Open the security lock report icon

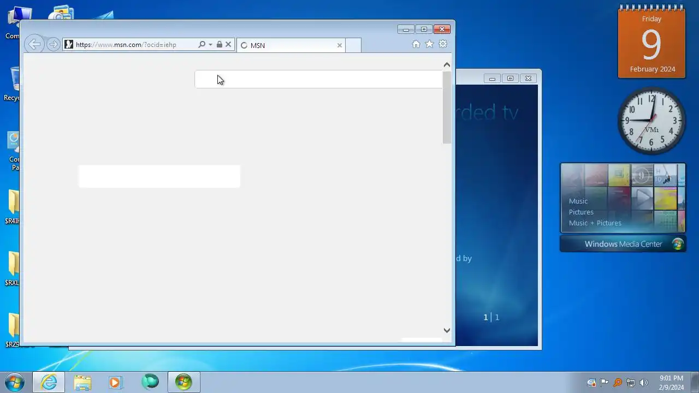pyautogui.click(x=219, y=45)
